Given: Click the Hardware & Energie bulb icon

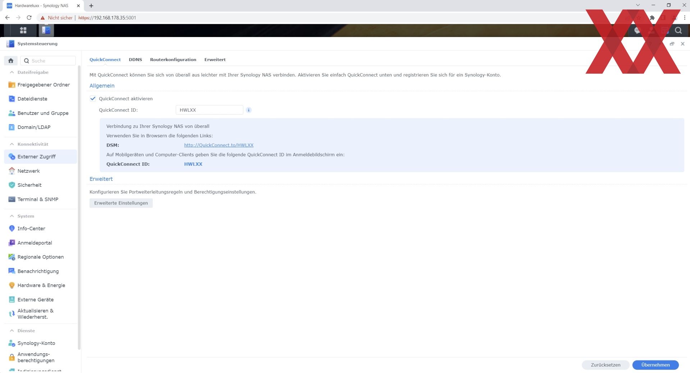Looking at the screenshot, I should click(x=11, y=285).
